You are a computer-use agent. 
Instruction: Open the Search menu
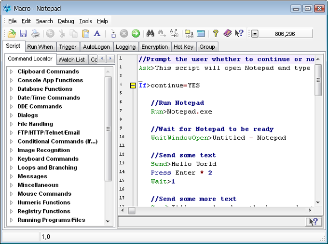click(44, 21)
